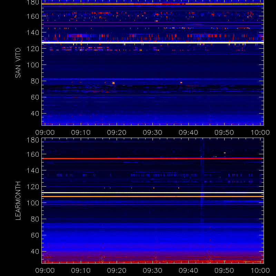
Task: Click the LEARMONTH axis label
Action: point(18,201)
